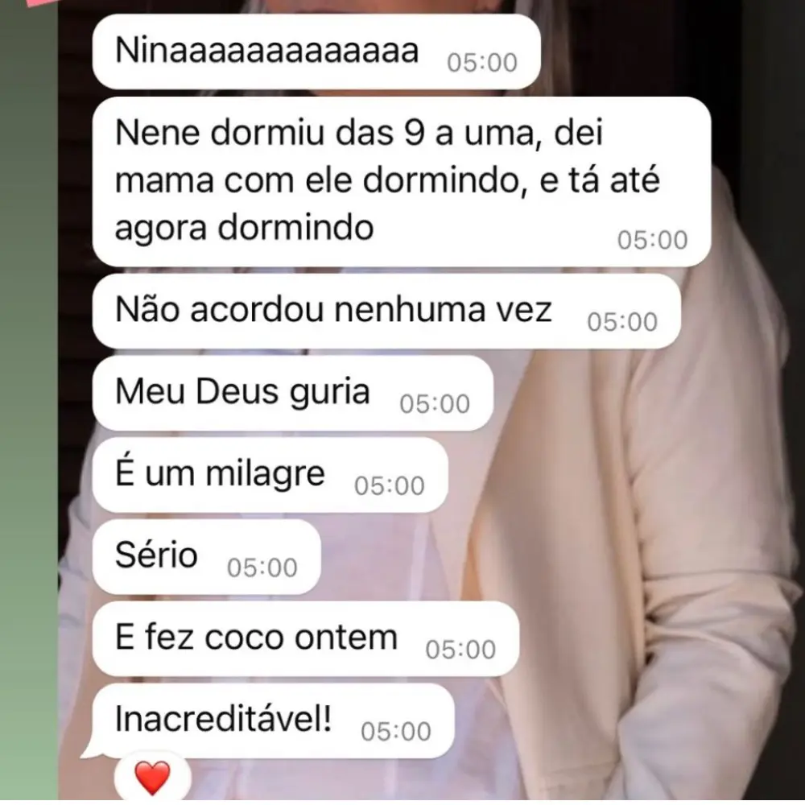The width and height of the screenshot is (805, 805).
Task: Click the timestamp on 'Não acordou nenhuma vez'
Action: [622, 323]
